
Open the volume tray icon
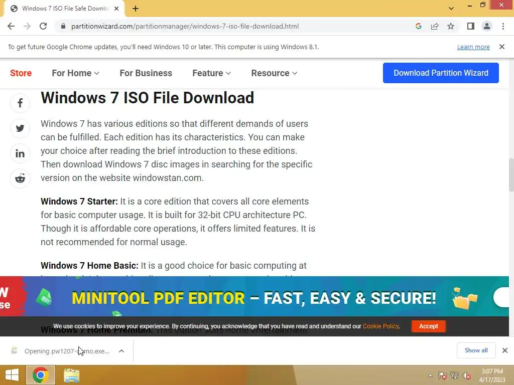point(467,375)
